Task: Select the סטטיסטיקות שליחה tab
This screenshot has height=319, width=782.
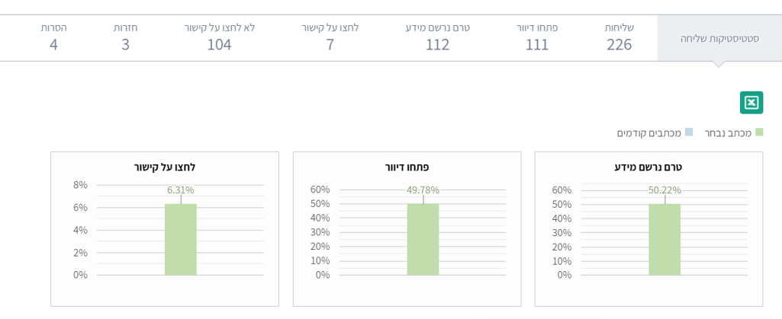Action: click(719, 37)
